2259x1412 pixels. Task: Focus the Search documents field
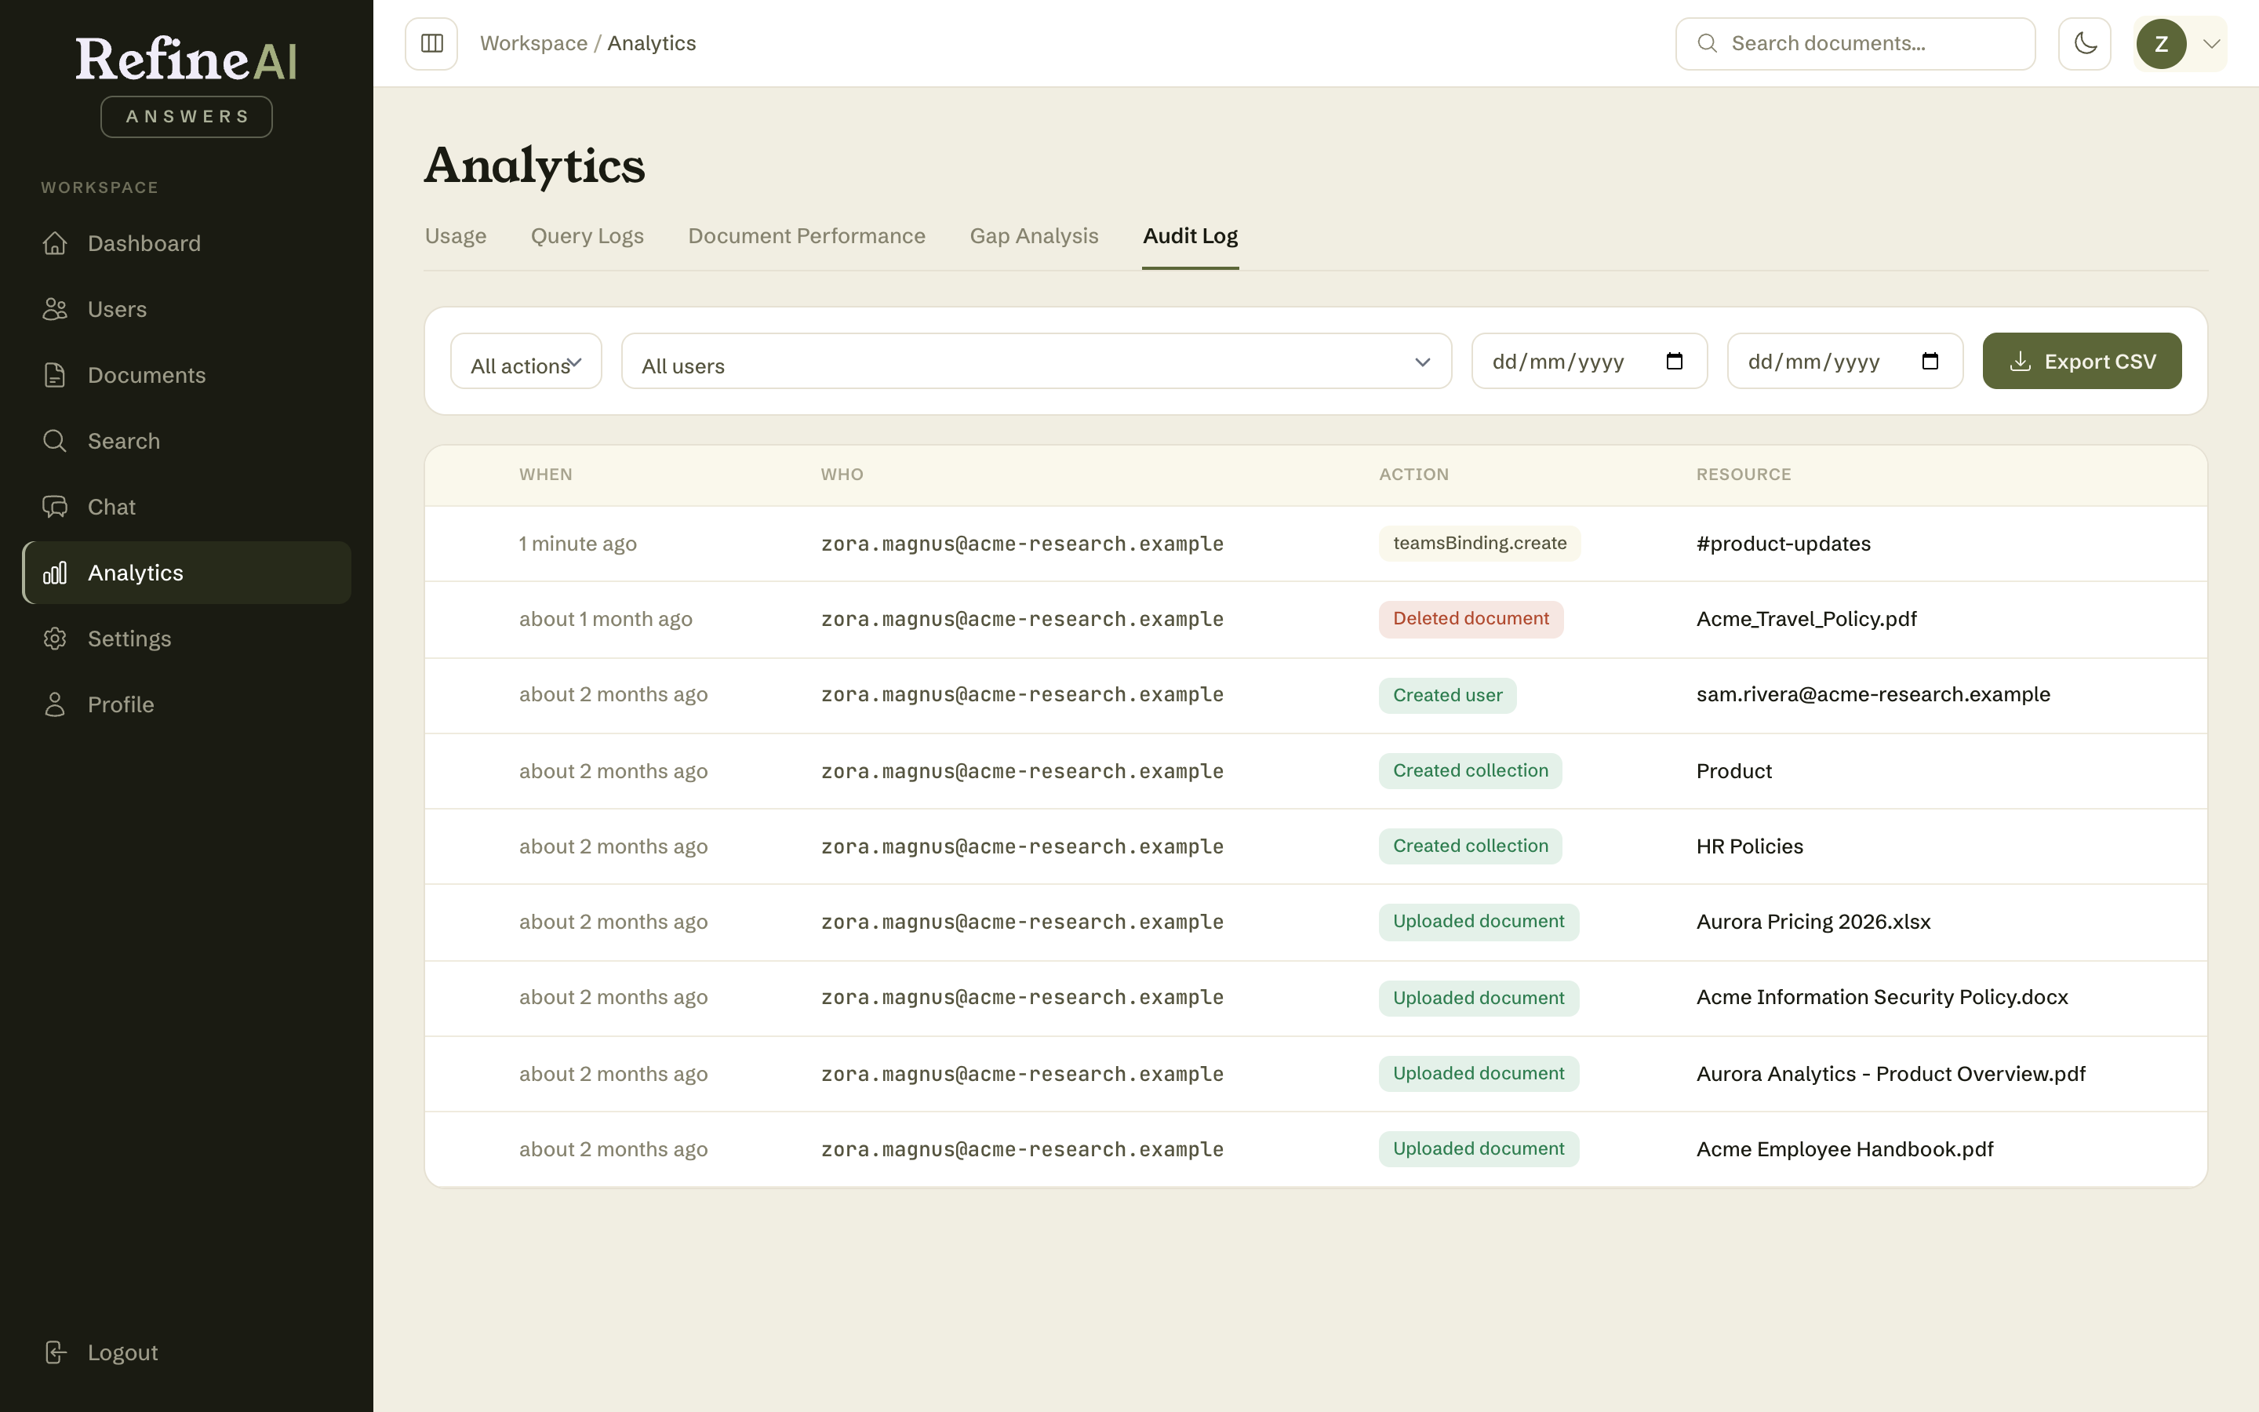coord(1855,43)
